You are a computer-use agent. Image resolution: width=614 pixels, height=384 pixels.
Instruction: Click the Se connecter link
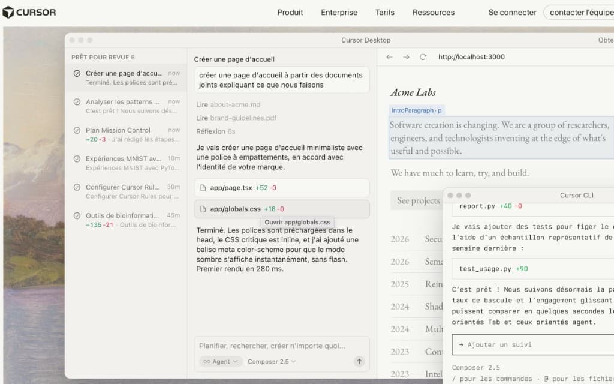pyautogui.click(x=512, y=13)
